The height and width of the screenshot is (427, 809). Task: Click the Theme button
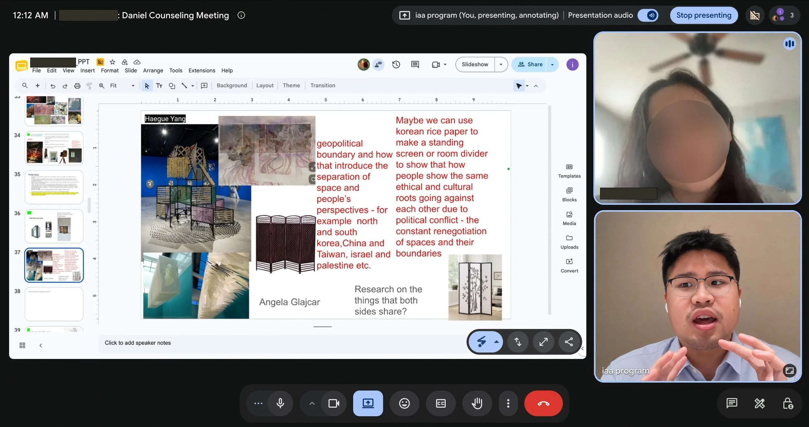point(291,85)
